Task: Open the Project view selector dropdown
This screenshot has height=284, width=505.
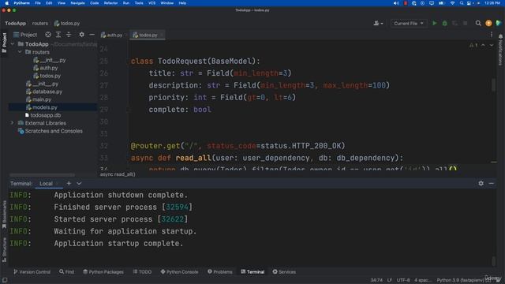Action: click(x=25, y=35)
